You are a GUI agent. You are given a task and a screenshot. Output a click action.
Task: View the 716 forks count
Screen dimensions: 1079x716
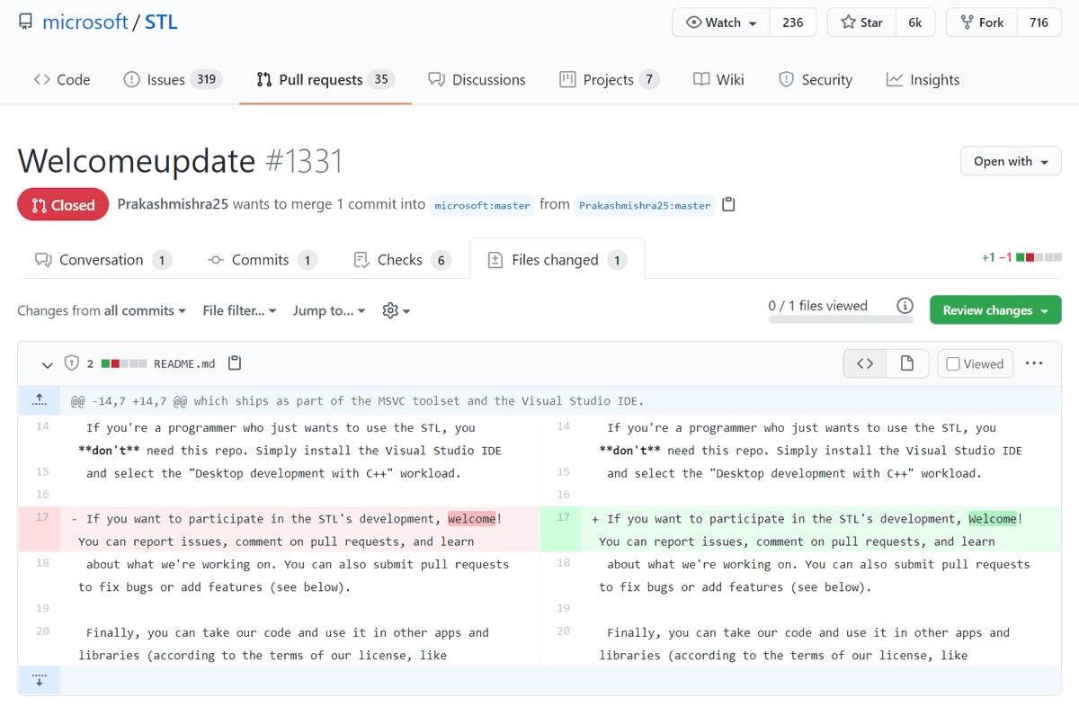(1039, 22)
